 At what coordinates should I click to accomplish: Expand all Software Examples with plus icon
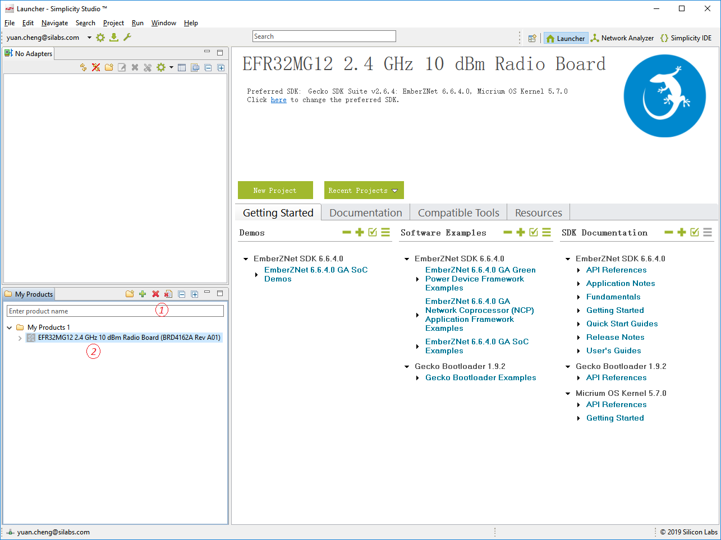(521, 232)
